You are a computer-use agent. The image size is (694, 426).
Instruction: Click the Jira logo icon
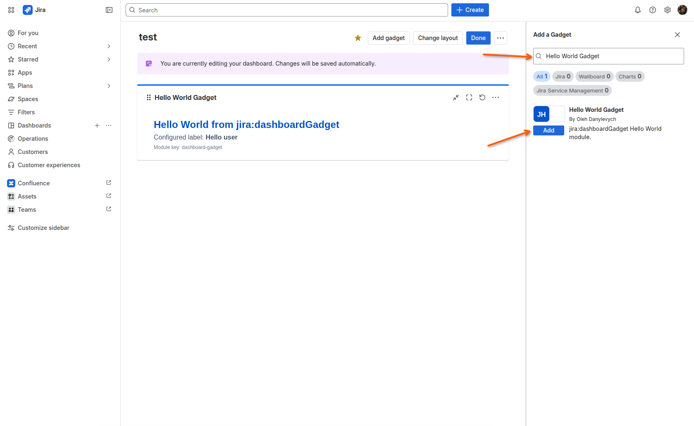click(x=28, y=10)
